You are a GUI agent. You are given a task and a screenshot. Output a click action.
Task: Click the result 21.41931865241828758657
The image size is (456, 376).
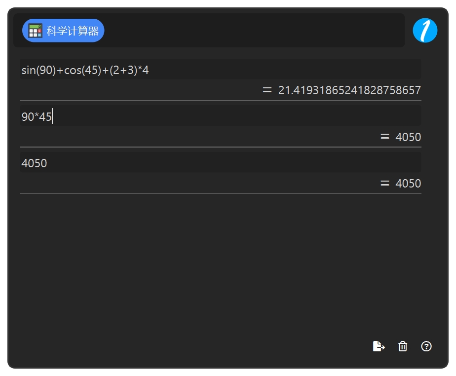pos(349,90)
